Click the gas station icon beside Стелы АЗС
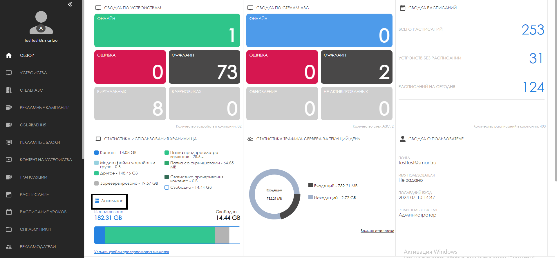Screen dimensions: 557x258 (9, 90)
